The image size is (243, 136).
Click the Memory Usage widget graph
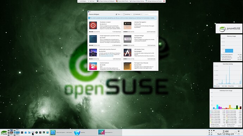click(231, 45)
